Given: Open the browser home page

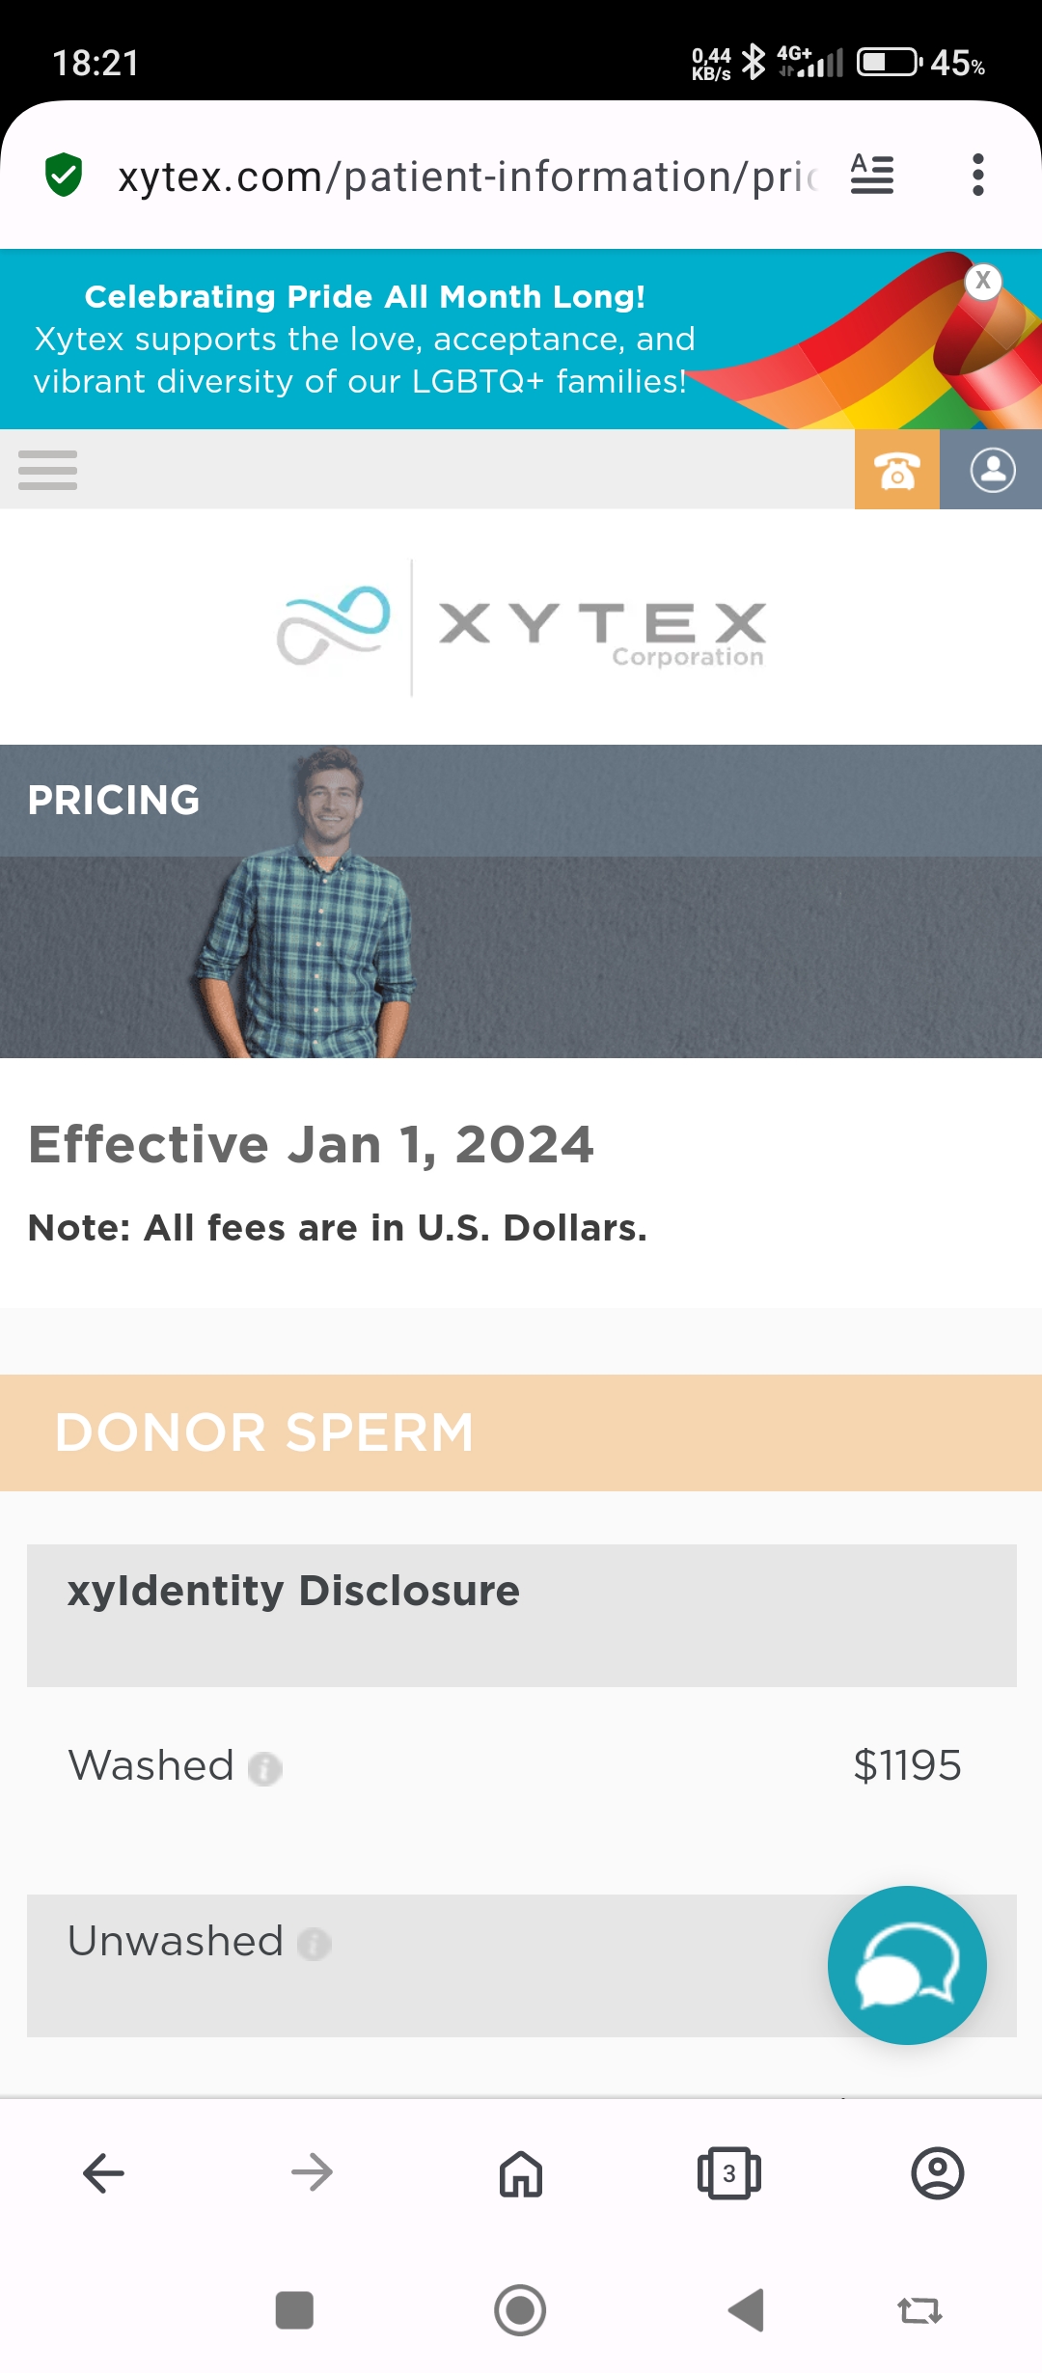Looking at the screenshot, I should tap(521, 2173).
